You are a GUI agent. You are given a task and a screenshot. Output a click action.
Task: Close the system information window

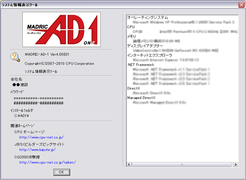241,4
